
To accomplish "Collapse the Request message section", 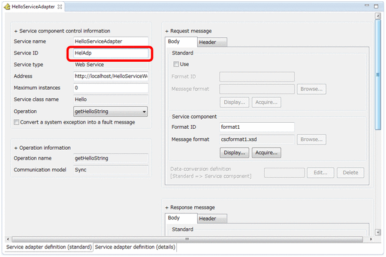I will pos(167,31).
